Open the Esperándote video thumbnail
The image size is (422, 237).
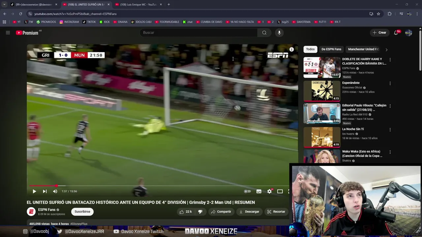[x=322, y=91]
